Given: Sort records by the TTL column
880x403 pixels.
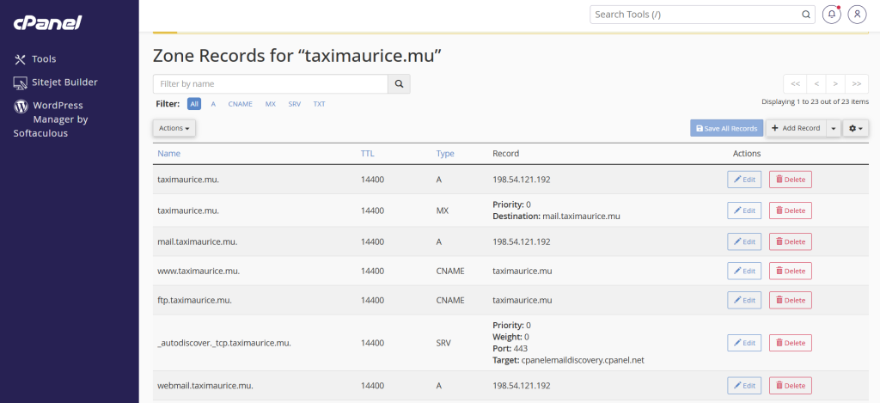Looking at the screenshot, I should 368,153.
